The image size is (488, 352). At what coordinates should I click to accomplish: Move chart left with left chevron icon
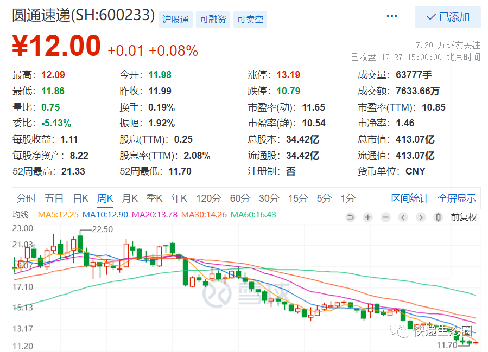pyautogui.click(x=403, y=217)
